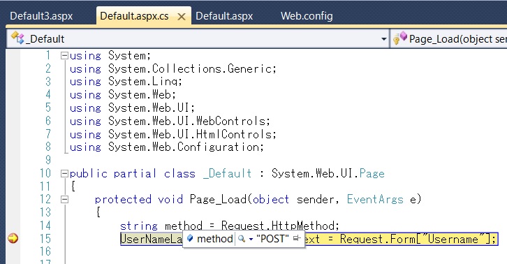Close the Default.aspx.cs tab
507x264 pixels.
point(182,17)
